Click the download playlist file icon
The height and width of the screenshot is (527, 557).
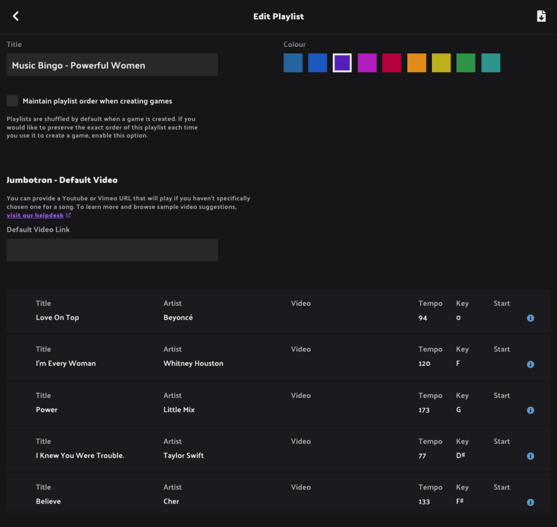[x=541, y=16]
